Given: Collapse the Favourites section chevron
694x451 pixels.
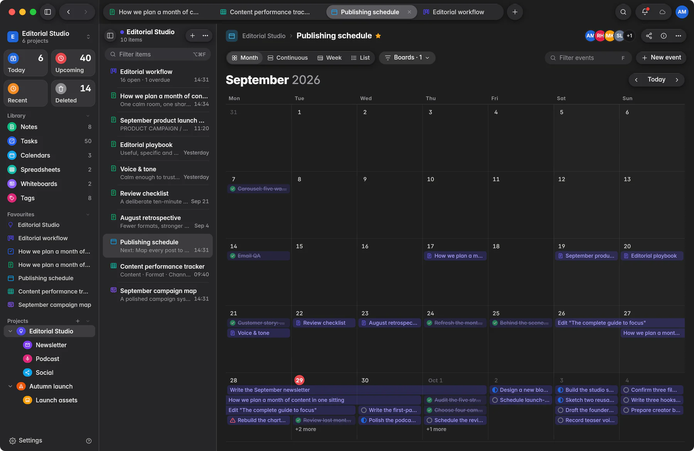Looking at the screenshot, I should (x=88, y=215).
